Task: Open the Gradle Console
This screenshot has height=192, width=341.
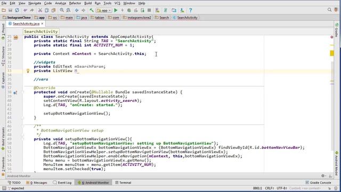Action: [x=318, y=182]
